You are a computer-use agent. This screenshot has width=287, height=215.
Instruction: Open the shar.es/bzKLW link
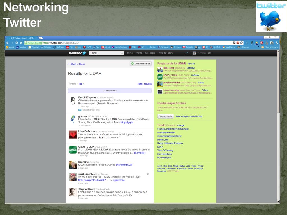click(124, 165)
